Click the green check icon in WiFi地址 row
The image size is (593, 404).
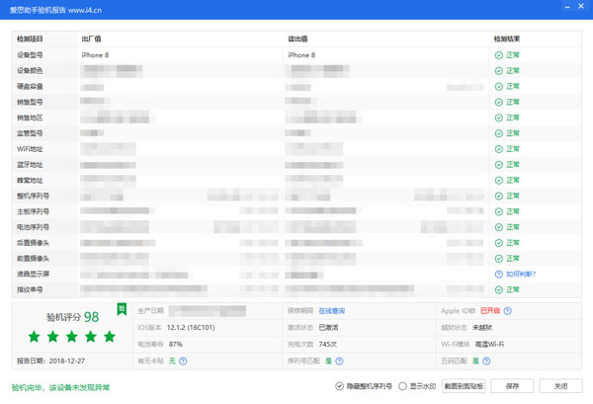tap(499, 149)
